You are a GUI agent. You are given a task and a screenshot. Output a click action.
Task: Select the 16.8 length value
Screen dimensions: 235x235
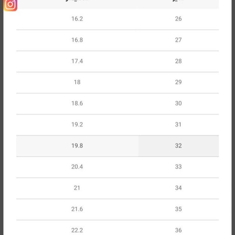point(77,40)
